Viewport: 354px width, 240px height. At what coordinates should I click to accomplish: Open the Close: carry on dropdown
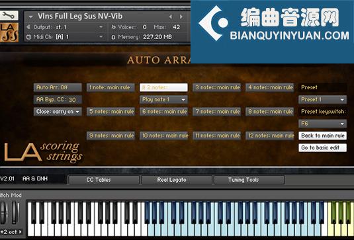click(58, 112)
